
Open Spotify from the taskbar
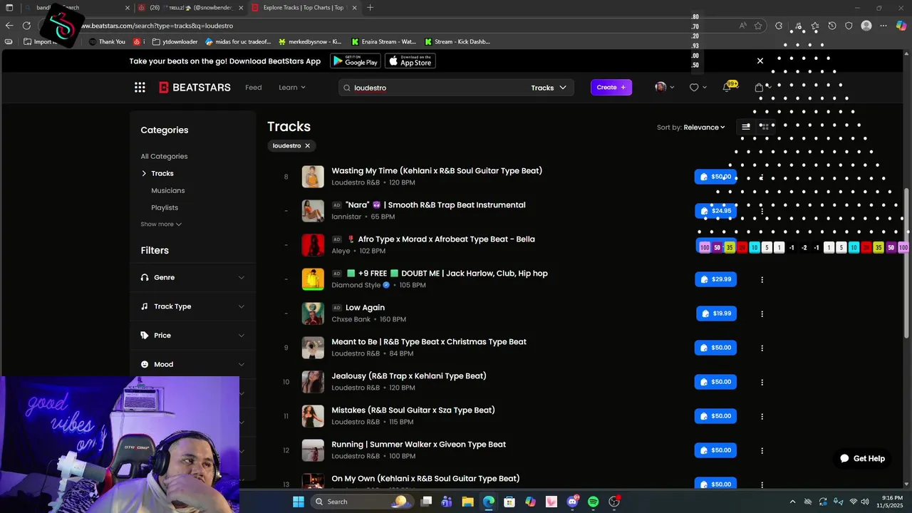pos(594,502)
